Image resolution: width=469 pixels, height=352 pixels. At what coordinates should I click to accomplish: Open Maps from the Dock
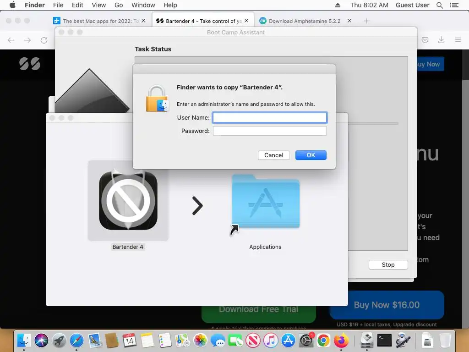(182, 341)
